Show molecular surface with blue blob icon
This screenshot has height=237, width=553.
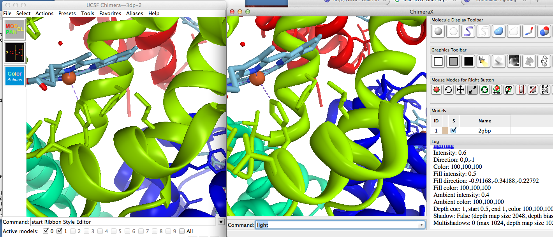[x=498, y=31]
